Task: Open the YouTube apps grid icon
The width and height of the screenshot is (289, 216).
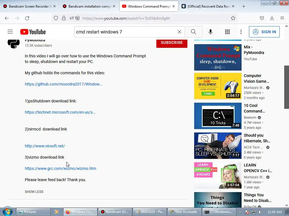Action: pyautogui.click(x=227, y=32)
